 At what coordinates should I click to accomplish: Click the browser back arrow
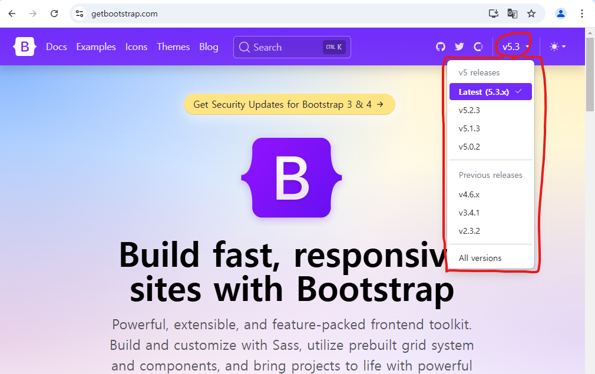pyautogui.click(x=12, y=14)
